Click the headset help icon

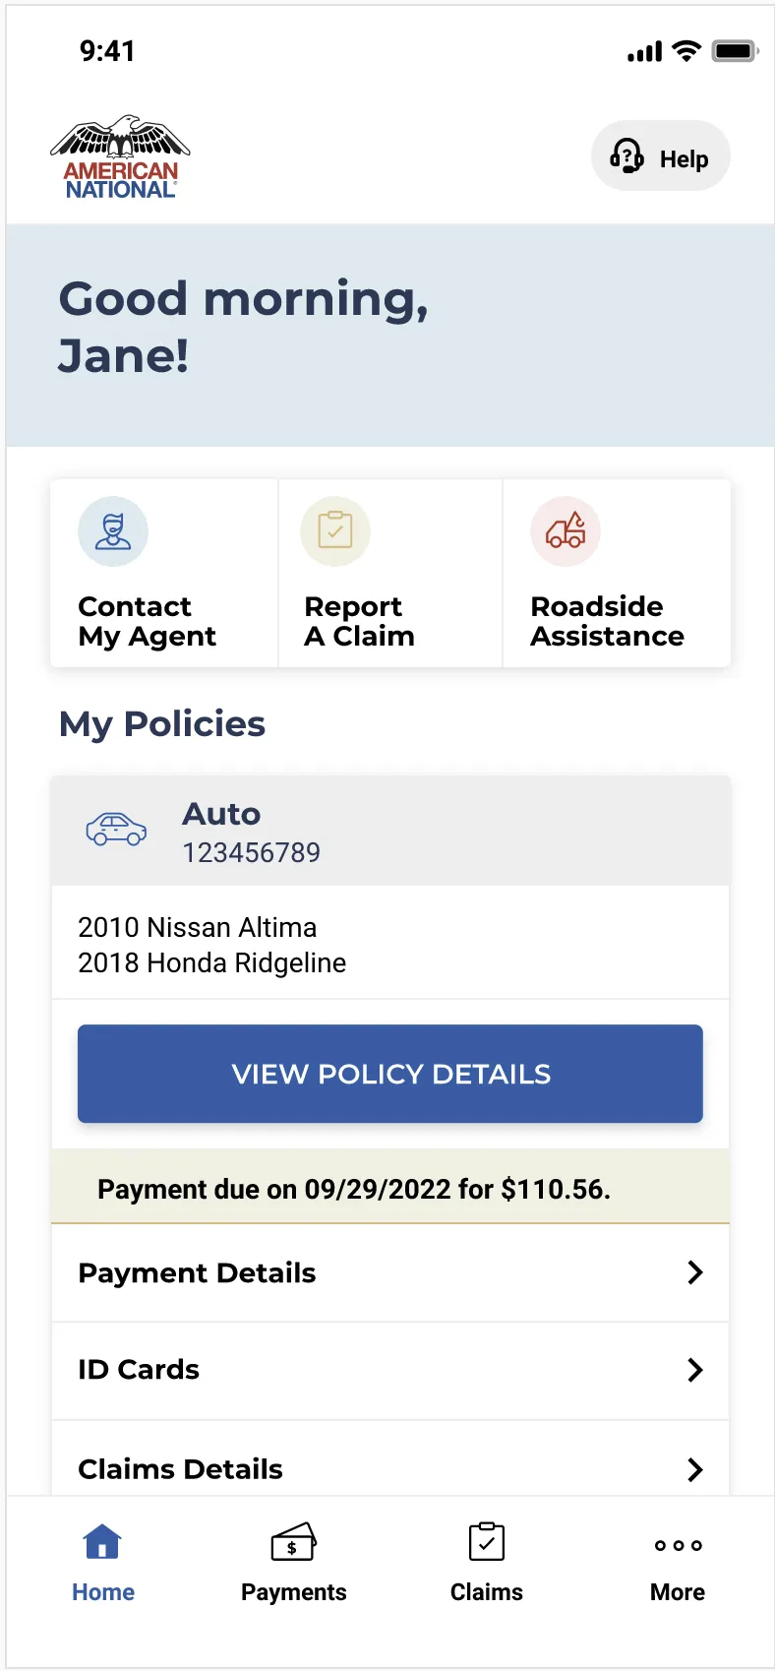pos(626,157)
